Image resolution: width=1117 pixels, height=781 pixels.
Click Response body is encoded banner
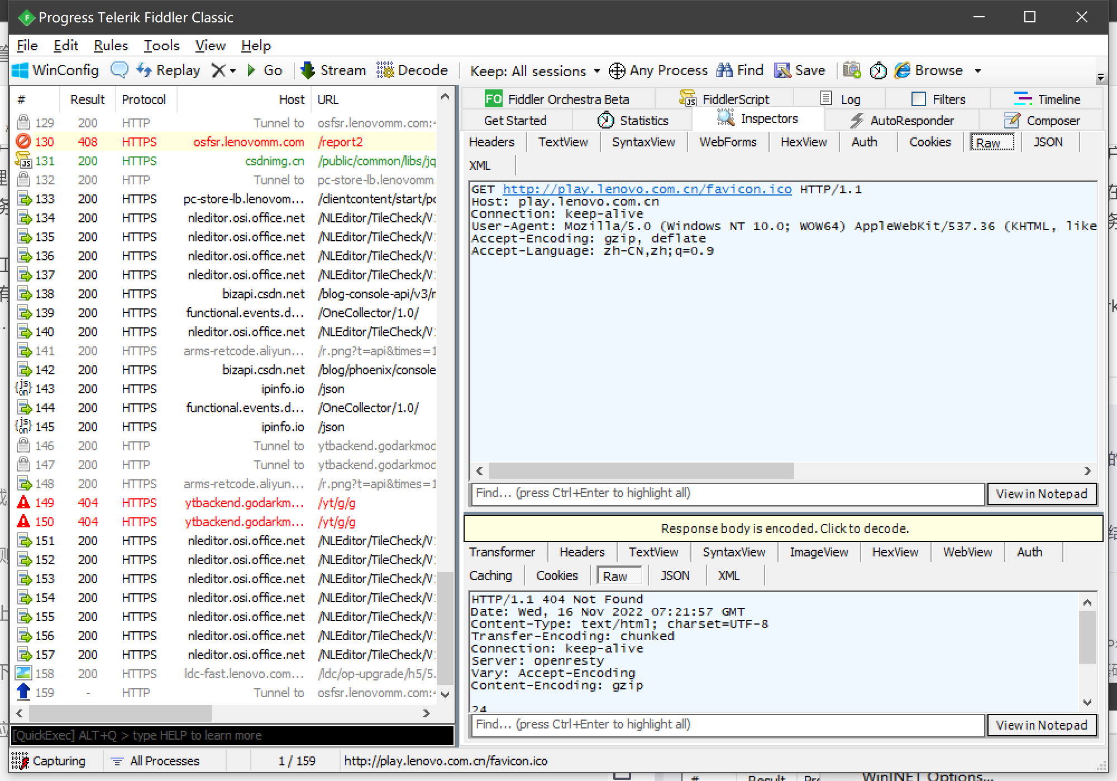coord(784,528)
